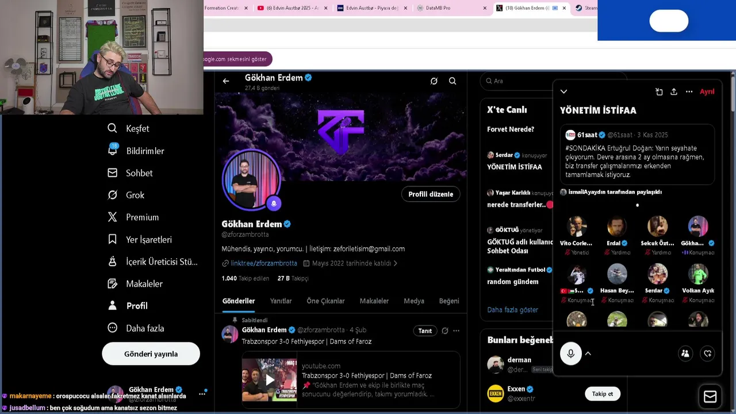Expand microphone options chevron in Space

pos(588,354)
